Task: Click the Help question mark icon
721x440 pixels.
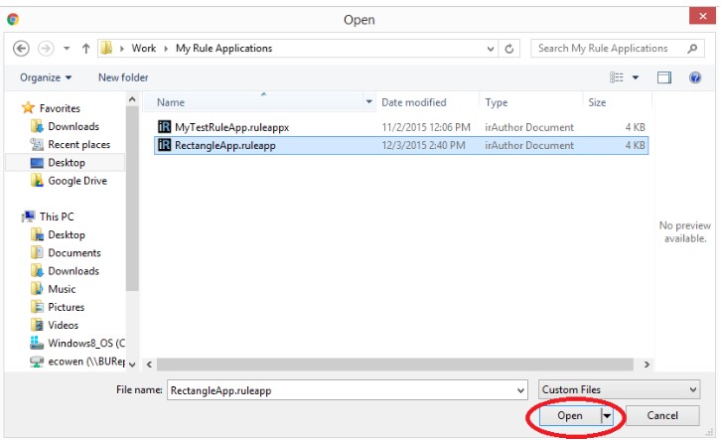Action: pyautogui.click(x=695, y=77)
